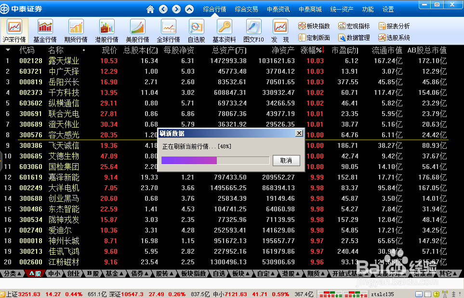464x298 pixels.
Task: Open the 沪深行情 toolbar icon
Action: click(x=14, y=31)
